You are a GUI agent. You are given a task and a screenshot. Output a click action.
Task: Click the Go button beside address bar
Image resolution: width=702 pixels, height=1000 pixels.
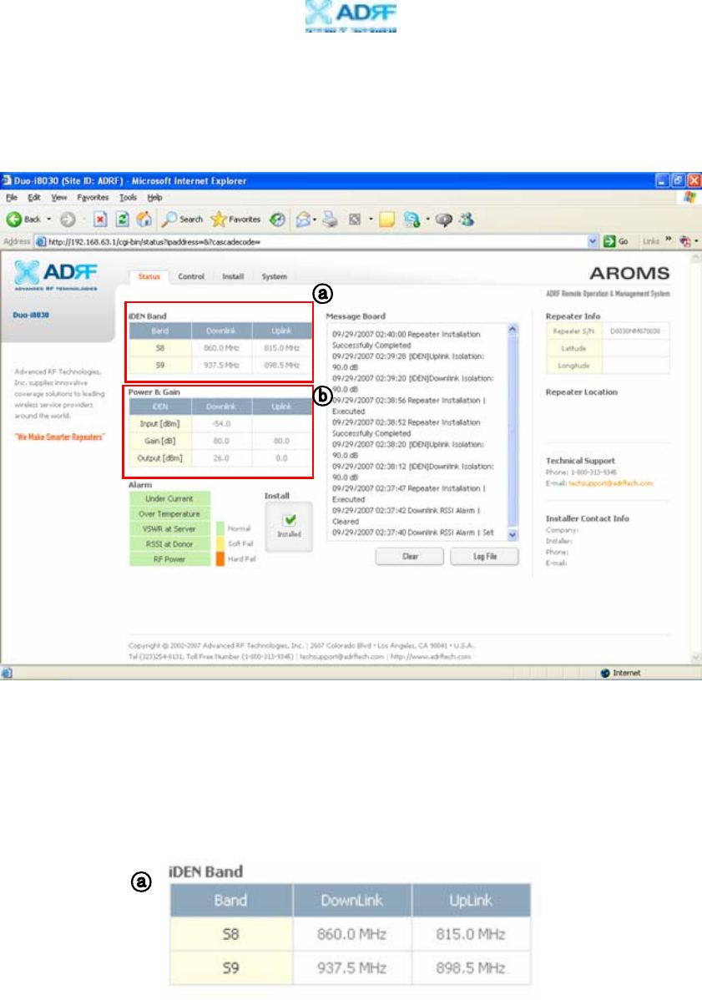pyautogui.click(x=616, y=241)
